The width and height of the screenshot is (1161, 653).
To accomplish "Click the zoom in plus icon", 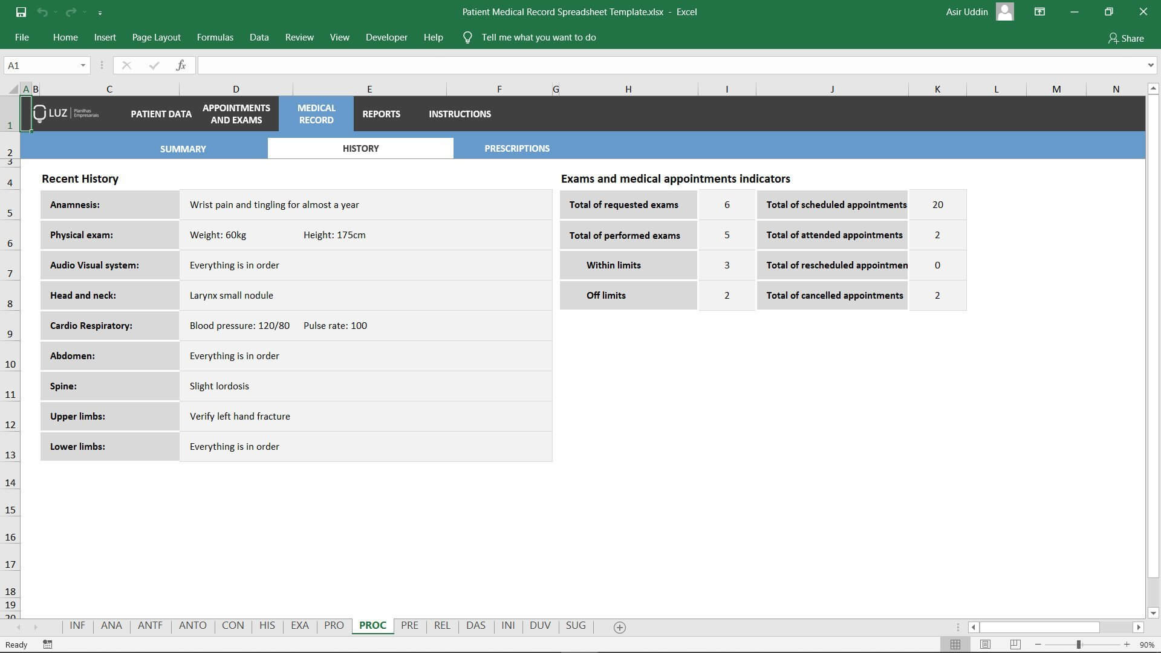I will tap(1127, 645).
